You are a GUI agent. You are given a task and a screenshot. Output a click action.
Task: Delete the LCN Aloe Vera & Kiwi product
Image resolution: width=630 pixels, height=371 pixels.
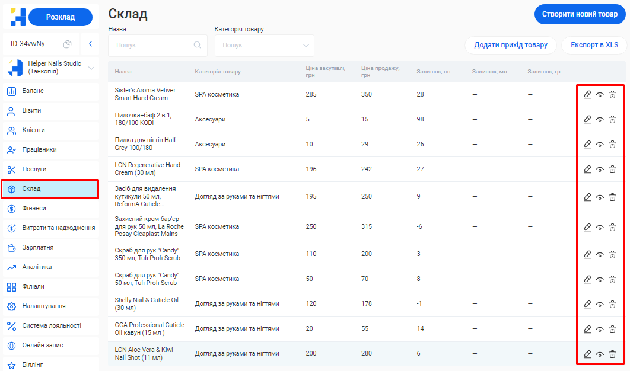[x=612, y=354]
